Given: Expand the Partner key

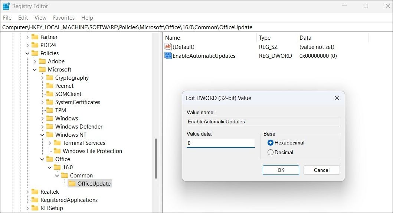Looking at the screenshot, I should click(x=27, y=37).
